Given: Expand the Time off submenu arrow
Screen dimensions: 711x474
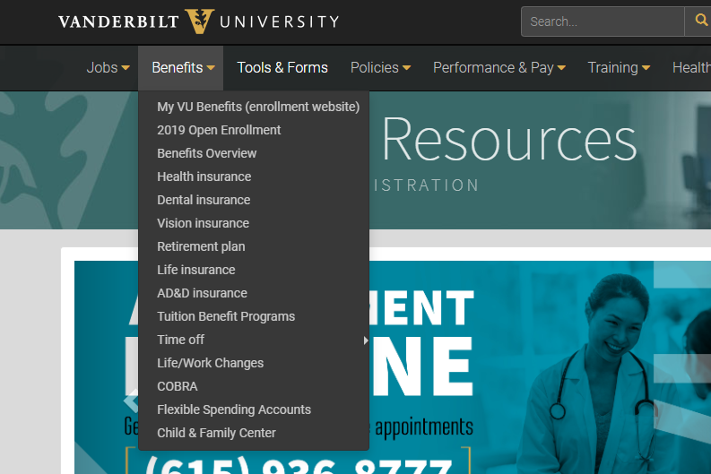Looking at the screenshot, I should click(x=366, y=340).
